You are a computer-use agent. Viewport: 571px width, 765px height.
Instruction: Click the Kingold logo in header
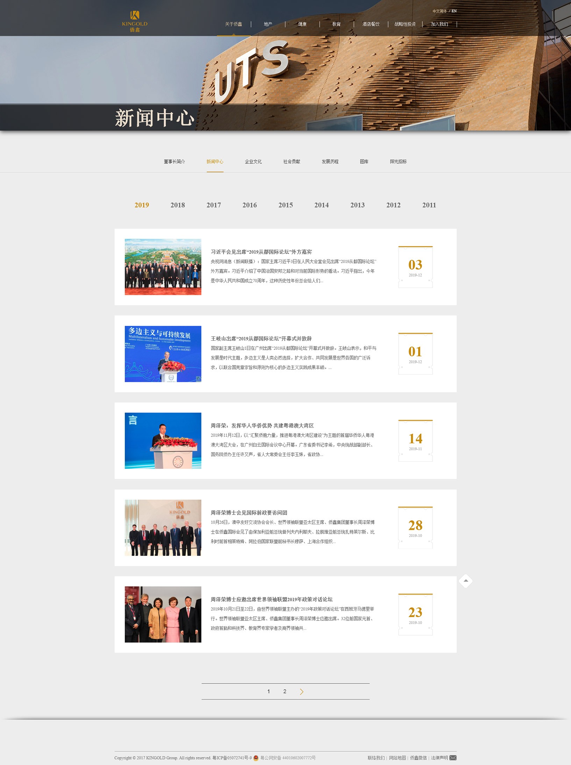135,21
